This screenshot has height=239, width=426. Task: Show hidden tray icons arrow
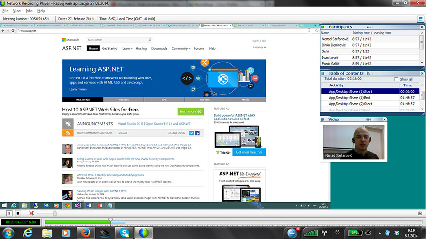pos(380,233)
